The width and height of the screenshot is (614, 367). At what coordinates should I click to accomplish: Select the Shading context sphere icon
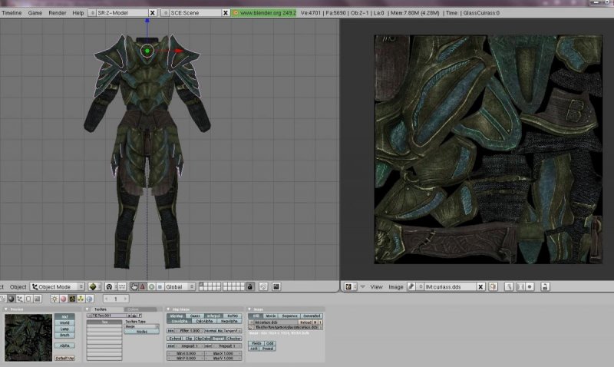point(11,299)
